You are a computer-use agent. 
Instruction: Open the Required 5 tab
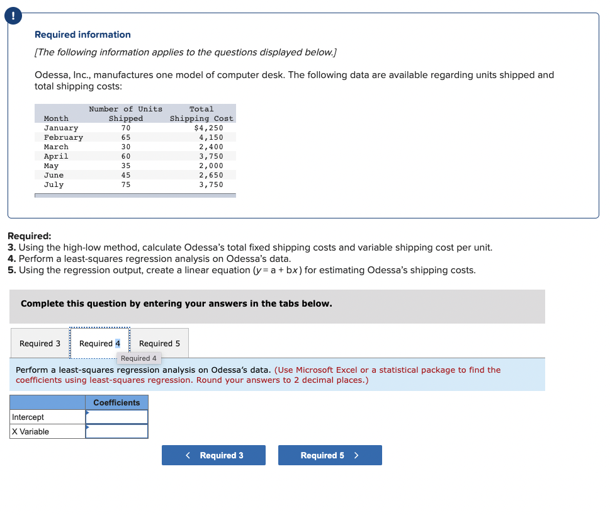(159, 343)
